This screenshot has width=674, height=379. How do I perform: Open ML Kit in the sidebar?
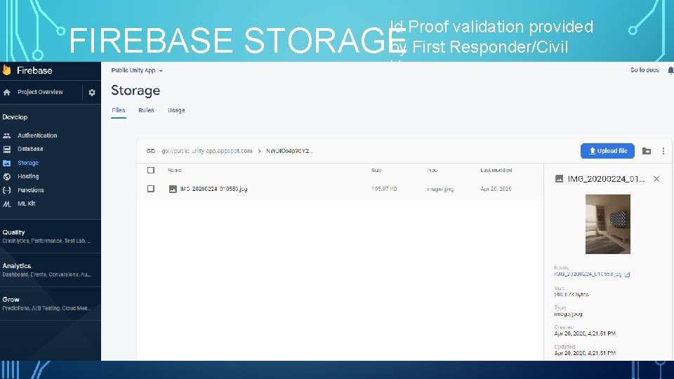(26, 204)
